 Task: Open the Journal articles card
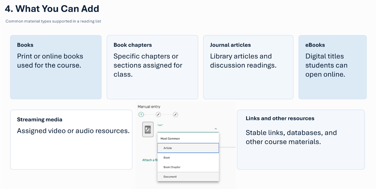(x=248, y=67)
